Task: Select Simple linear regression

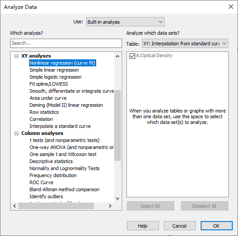Action: (54, 70)
